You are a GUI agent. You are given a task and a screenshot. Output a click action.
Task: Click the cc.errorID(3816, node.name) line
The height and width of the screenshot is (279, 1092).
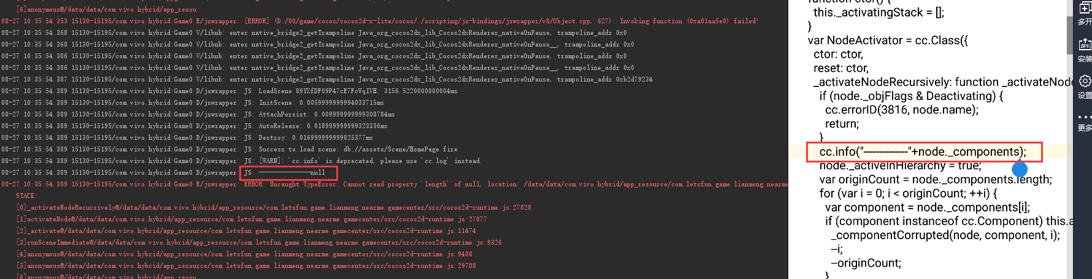(x=901, y=110)
